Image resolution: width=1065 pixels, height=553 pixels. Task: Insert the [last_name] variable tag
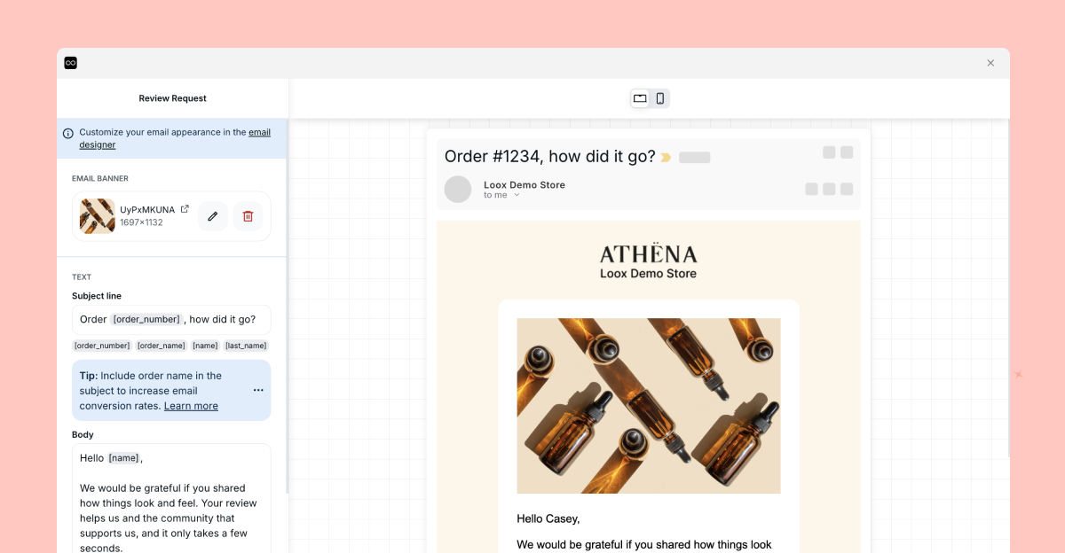pyautogui.click(x=246, y=346)
